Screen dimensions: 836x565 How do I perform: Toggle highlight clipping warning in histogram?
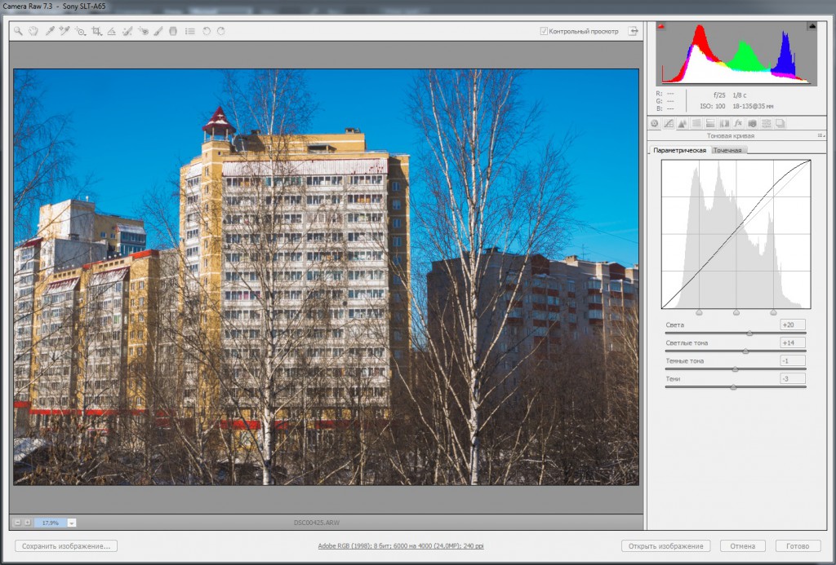(812, 26)
